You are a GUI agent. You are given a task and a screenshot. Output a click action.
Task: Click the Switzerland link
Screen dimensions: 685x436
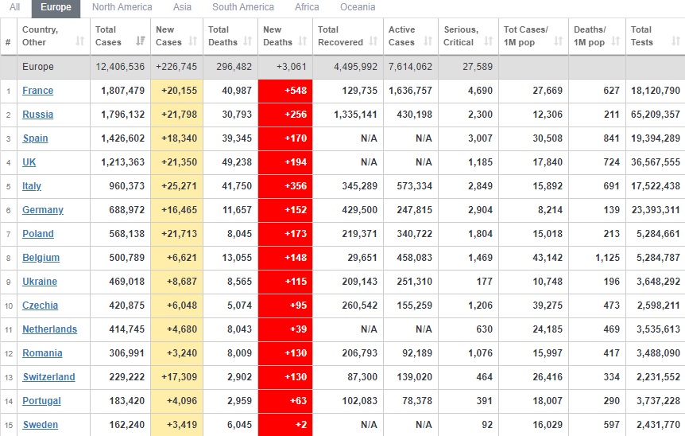48,377
